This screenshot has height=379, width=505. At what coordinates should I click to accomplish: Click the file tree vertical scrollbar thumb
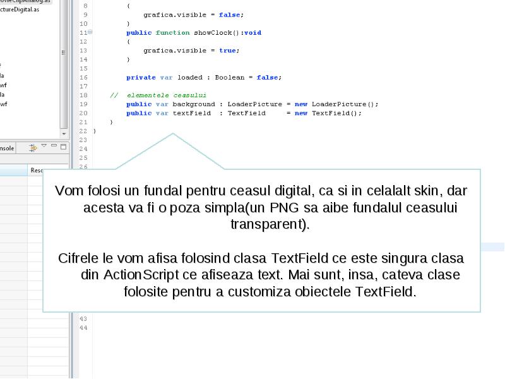point(64,64)
